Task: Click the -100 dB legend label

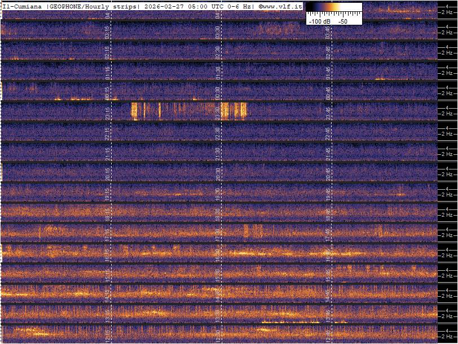Action: [x=319, y=21]
